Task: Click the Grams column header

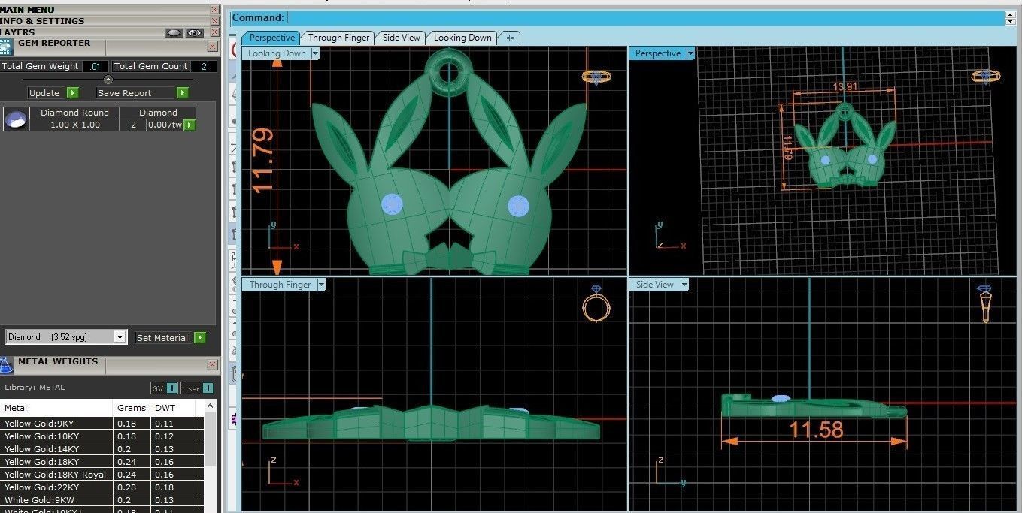Action: click(x=132, y=408)
